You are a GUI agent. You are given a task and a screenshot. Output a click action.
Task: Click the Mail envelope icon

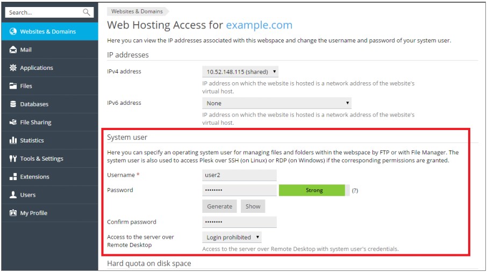(13, 49)
